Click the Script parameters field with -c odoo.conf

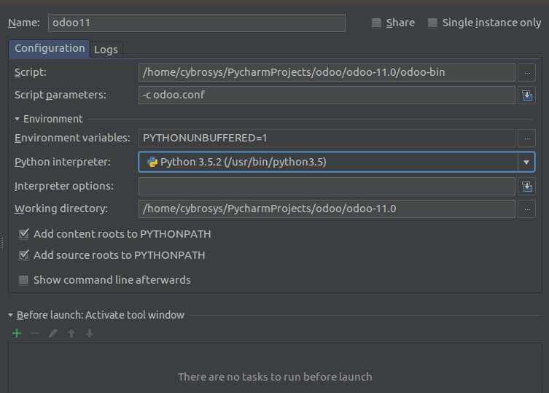pyautogui.click(x=327, y=96)
